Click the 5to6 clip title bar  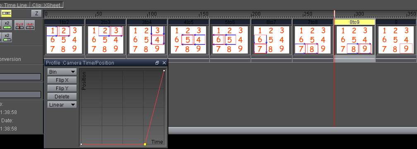point(230,22)
